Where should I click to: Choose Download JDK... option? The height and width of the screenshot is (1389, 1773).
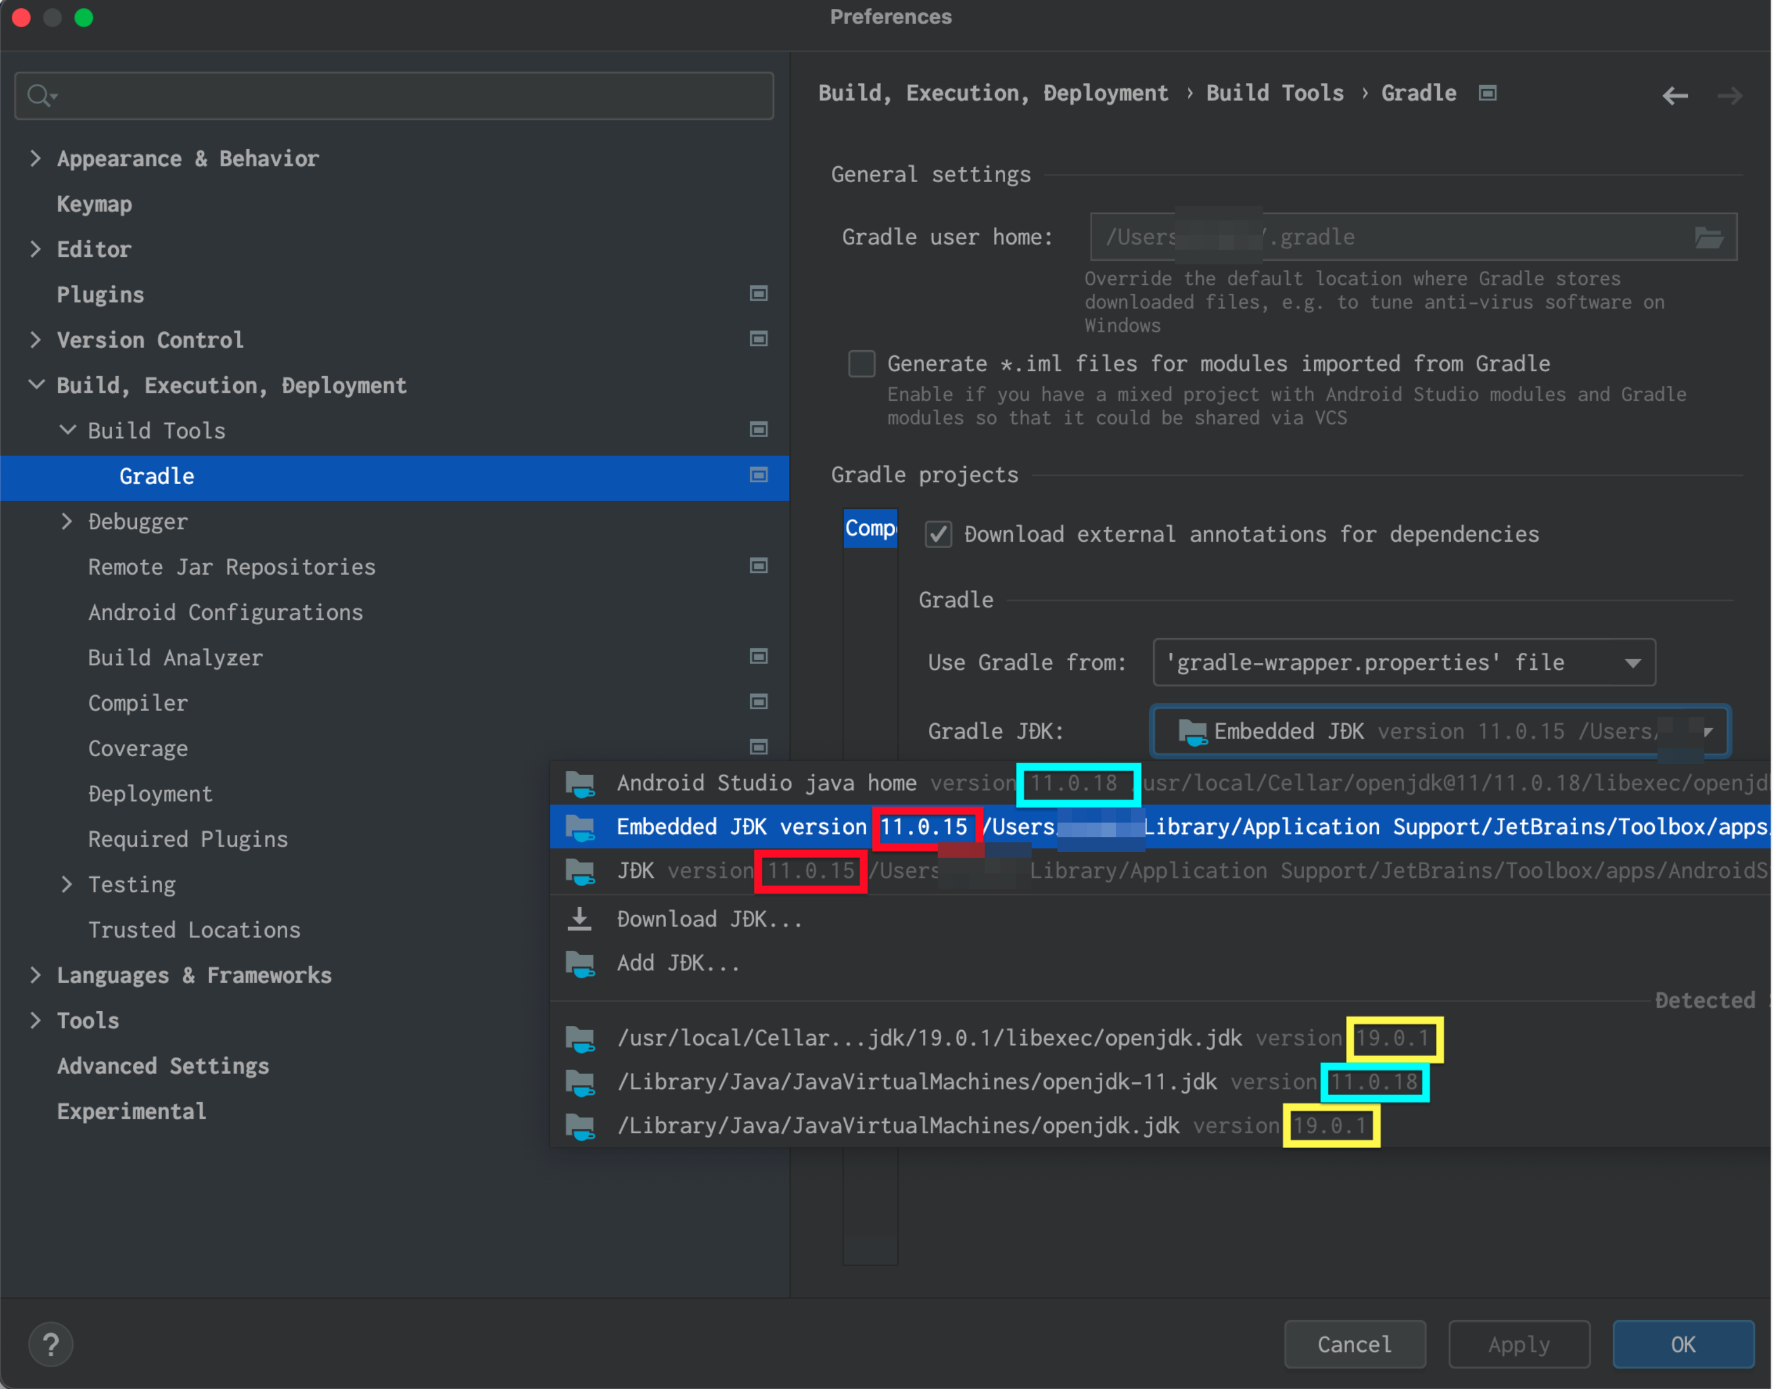tap(1160, 919)
